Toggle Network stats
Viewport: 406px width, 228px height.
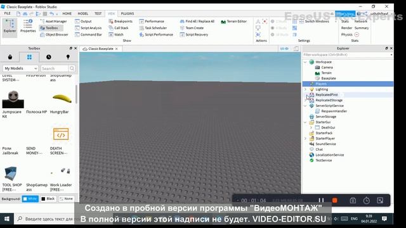coord(361,22)
